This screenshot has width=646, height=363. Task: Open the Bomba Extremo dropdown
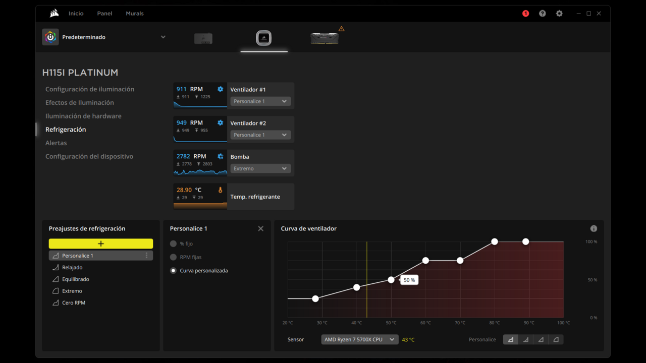(260, 168)
